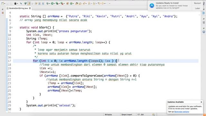This screenshot has height=116, width=206.
Task: Click Later in the update notification
Action: (x=197, y=8)
